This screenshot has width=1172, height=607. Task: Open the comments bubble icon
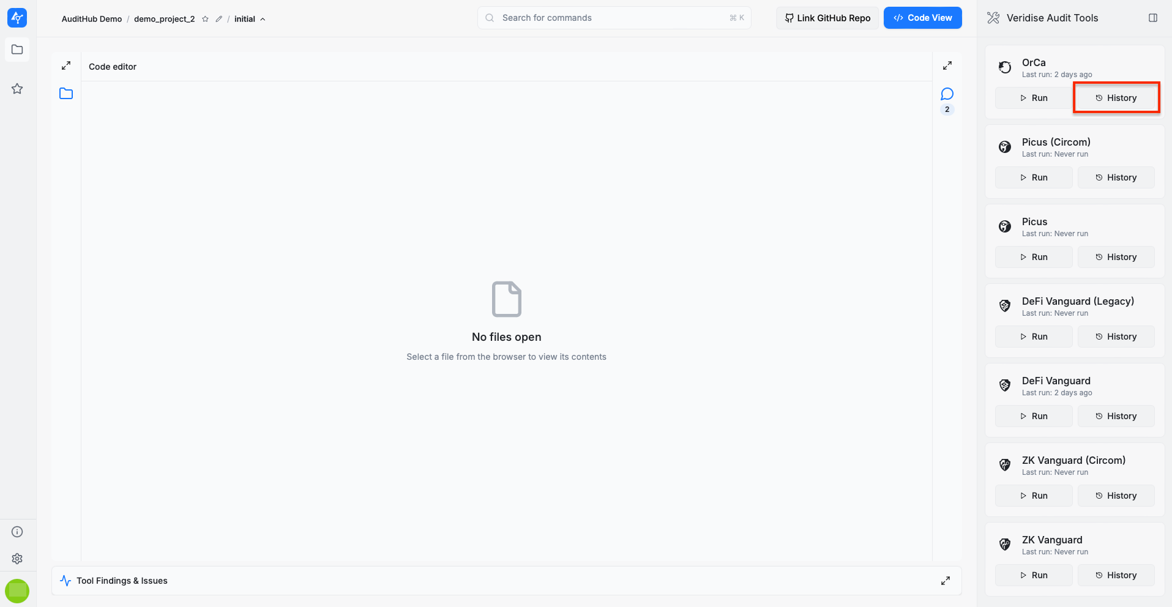tap(947, 94)
